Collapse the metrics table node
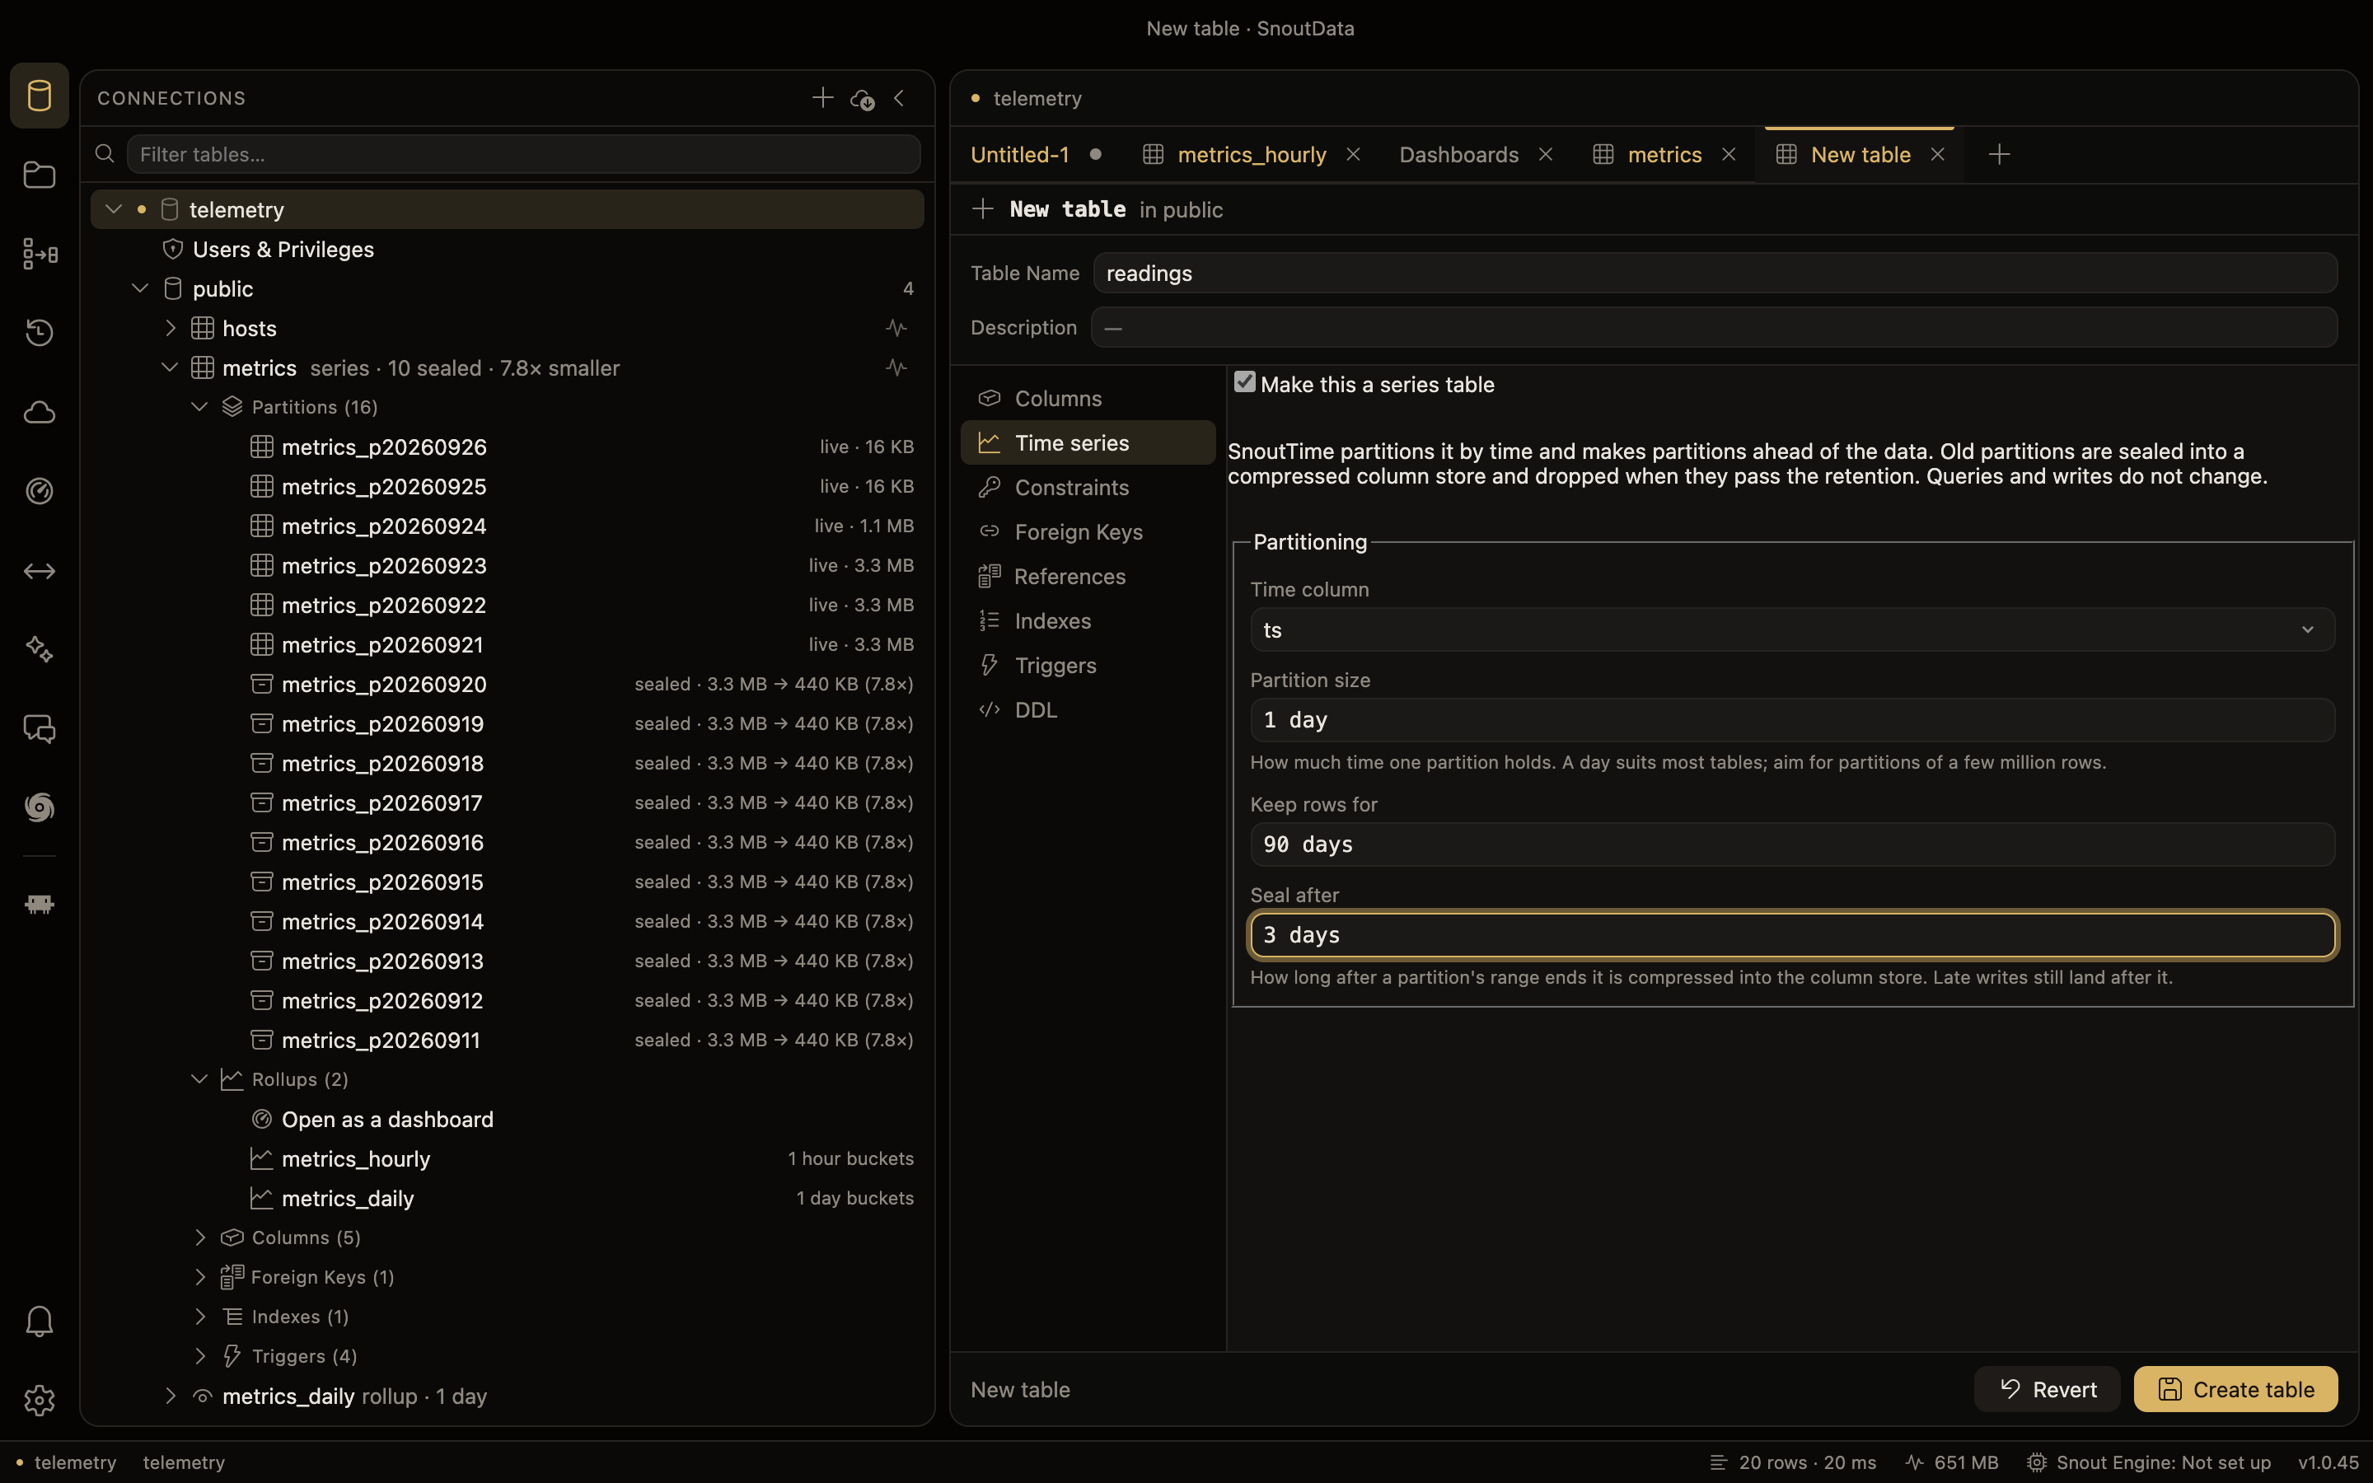 tap(170, 367)
